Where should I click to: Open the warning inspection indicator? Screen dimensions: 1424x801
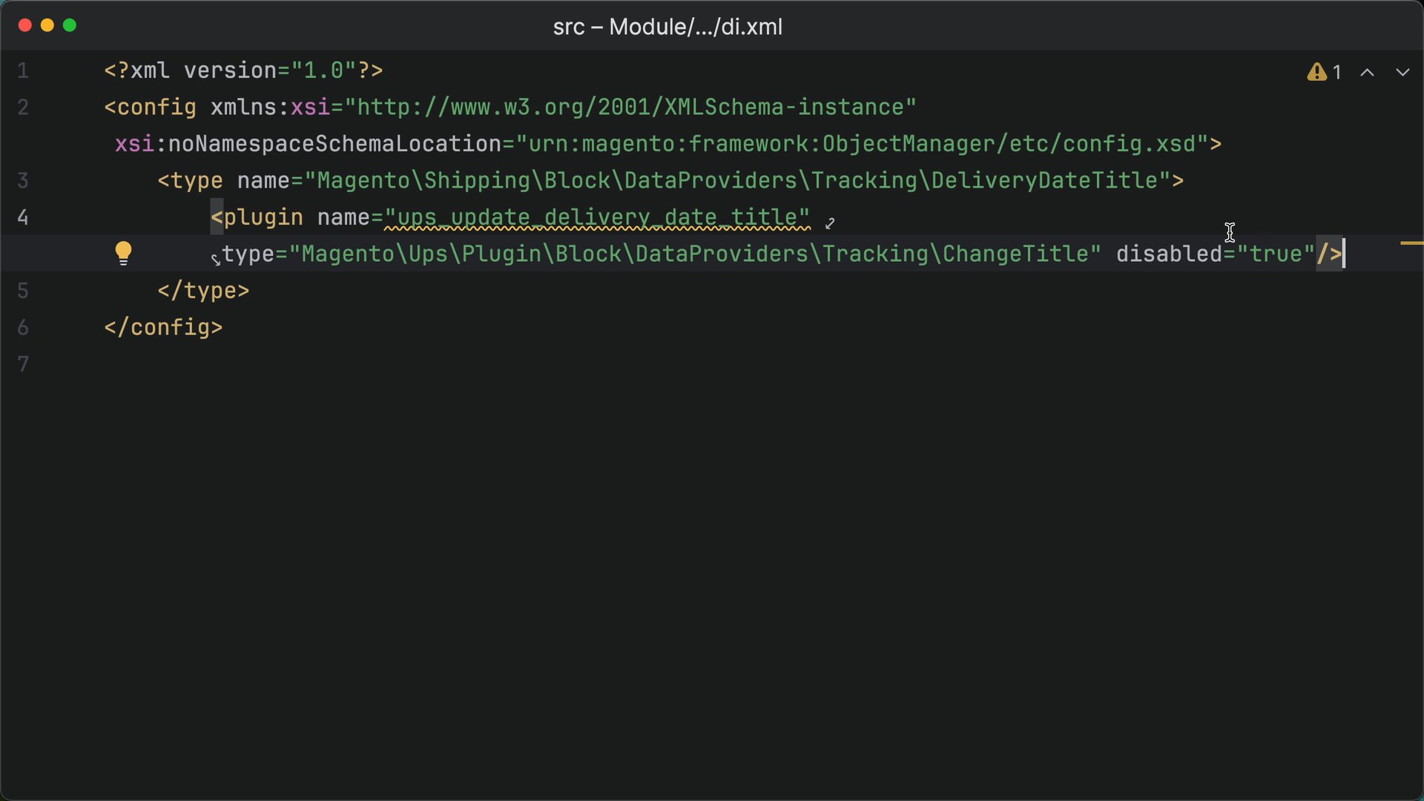click(1324, 72)
